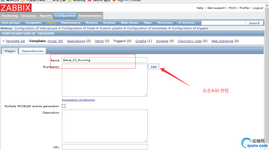Open the Configuration menu

tap(65, 16)
